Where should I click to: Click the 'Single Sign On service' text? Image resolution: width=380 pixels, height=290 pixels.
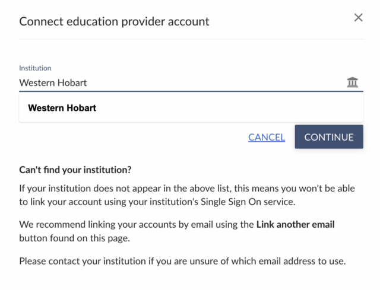(x=245, y=202)
